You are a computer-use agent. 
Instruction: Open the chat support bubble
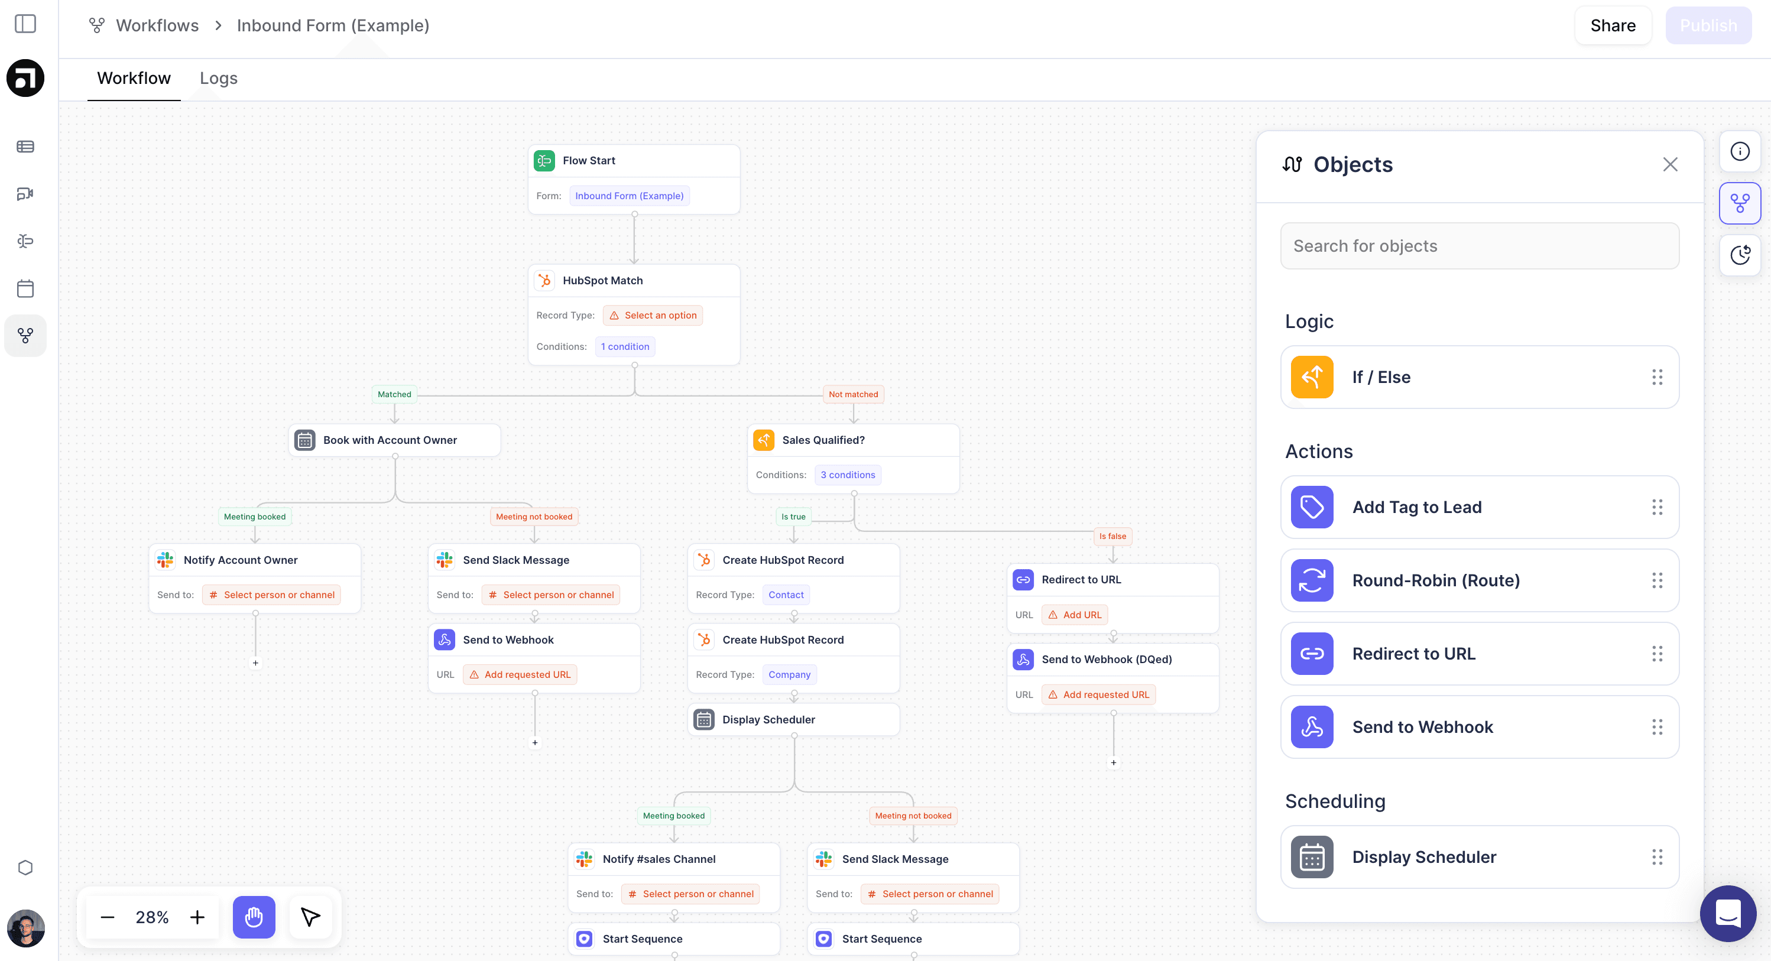coord(1727,914)
